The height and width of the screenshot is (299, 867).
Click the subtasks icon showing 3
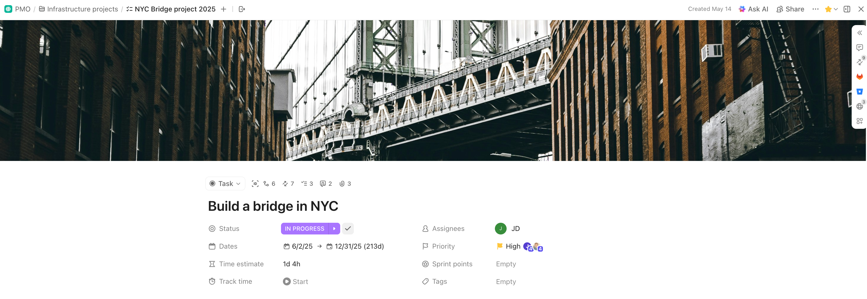307,184
